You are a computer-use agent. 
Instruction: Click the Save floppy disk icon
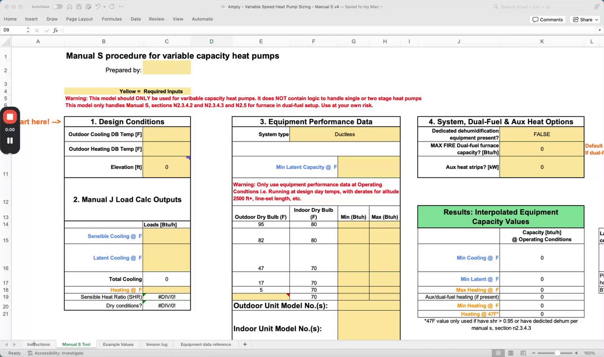tap(78, 7)
